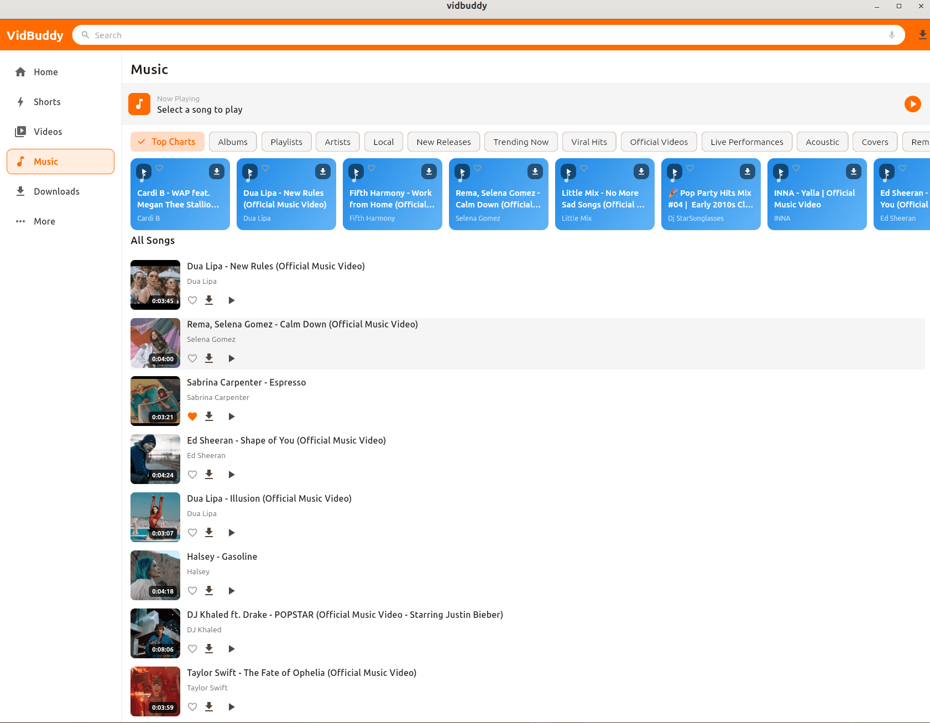Play DJ Khaled POPSTAR
Viewport: 930px width, 723px height.
click(x=231, y=649)
